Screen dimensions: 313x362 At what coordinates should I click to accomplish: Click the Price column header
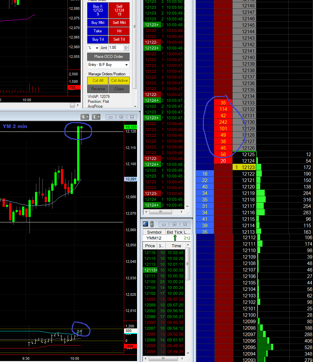click(150, 246)
